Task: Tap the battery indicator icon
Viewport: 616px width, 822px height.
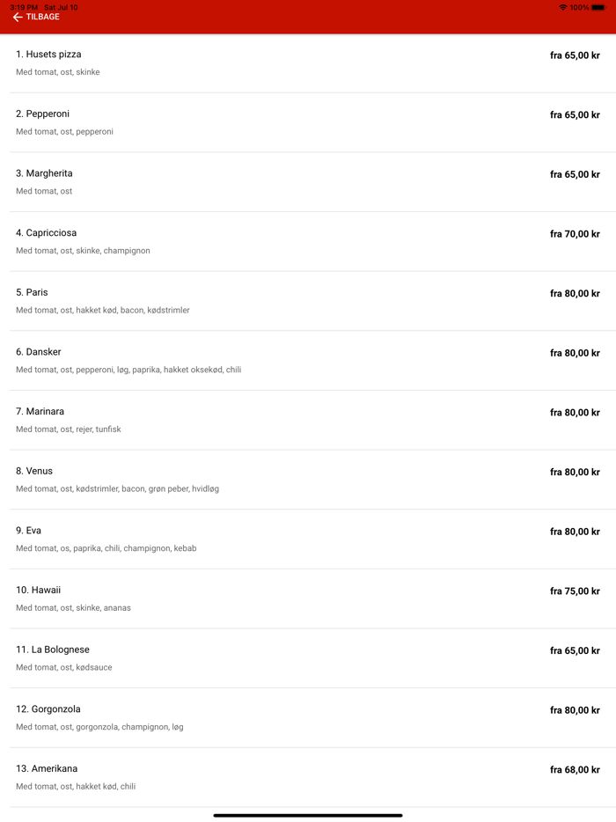Action: point(598,7)
